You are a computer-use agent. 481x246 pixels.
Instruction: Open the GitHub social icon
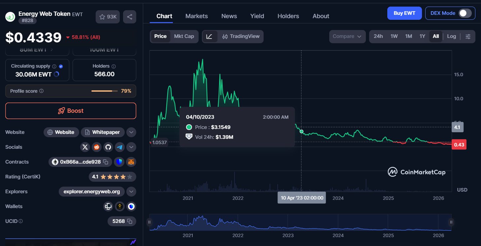pyautogui.click(x=108, y=147)
